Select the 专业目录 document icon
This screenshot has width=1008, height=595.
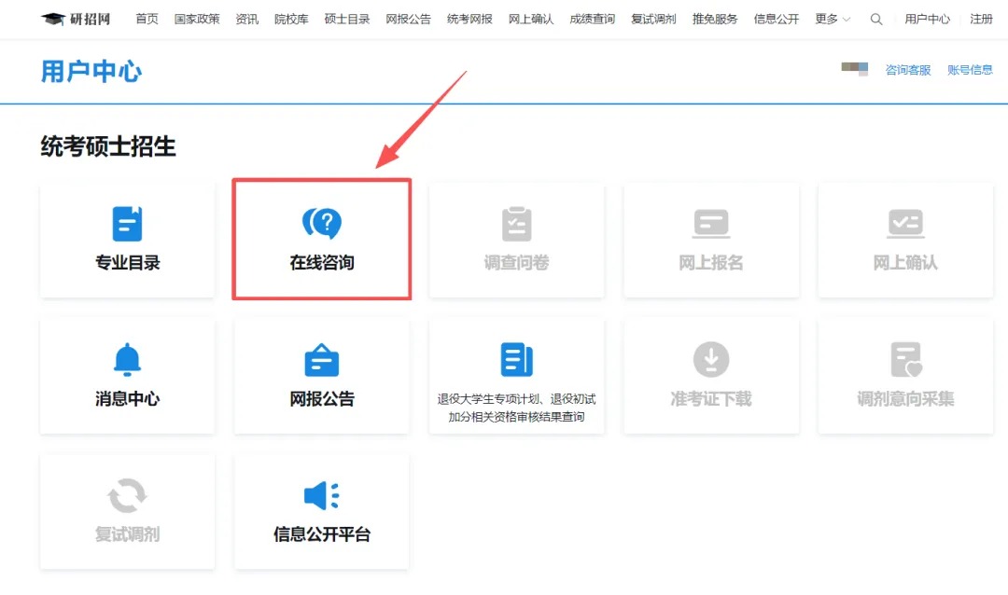(127, 223)
